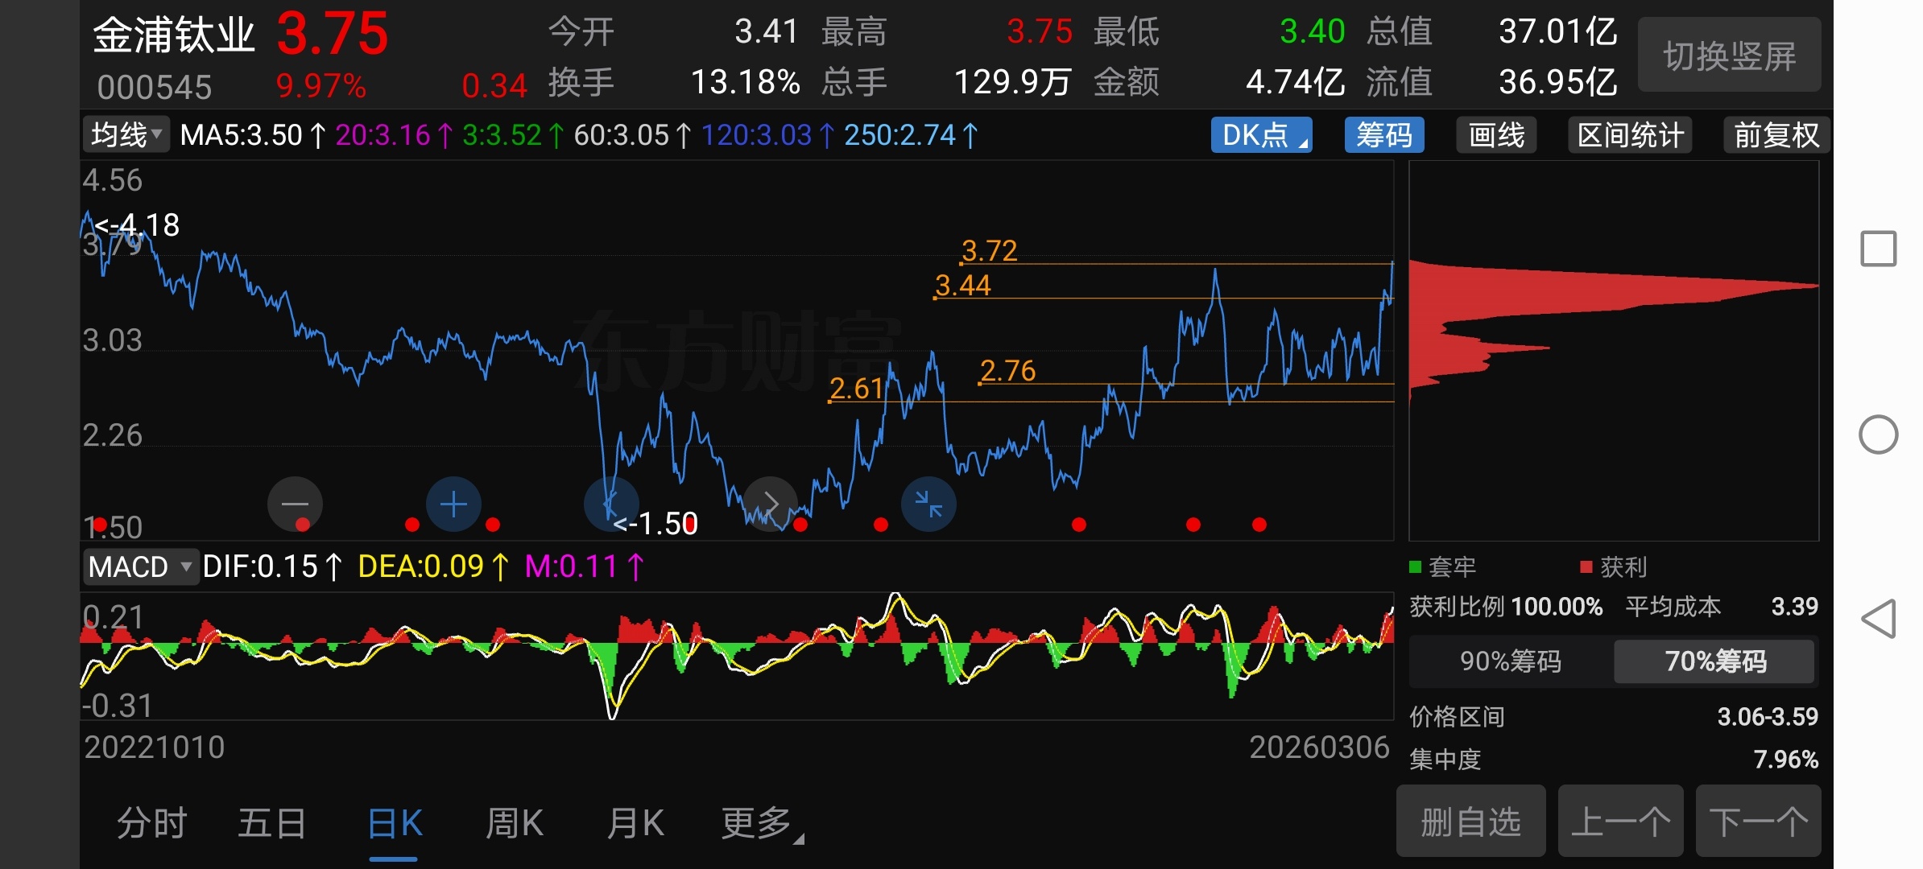
Task: Click the 切换竖屏 button
Action: click(x=1729, y=56)
